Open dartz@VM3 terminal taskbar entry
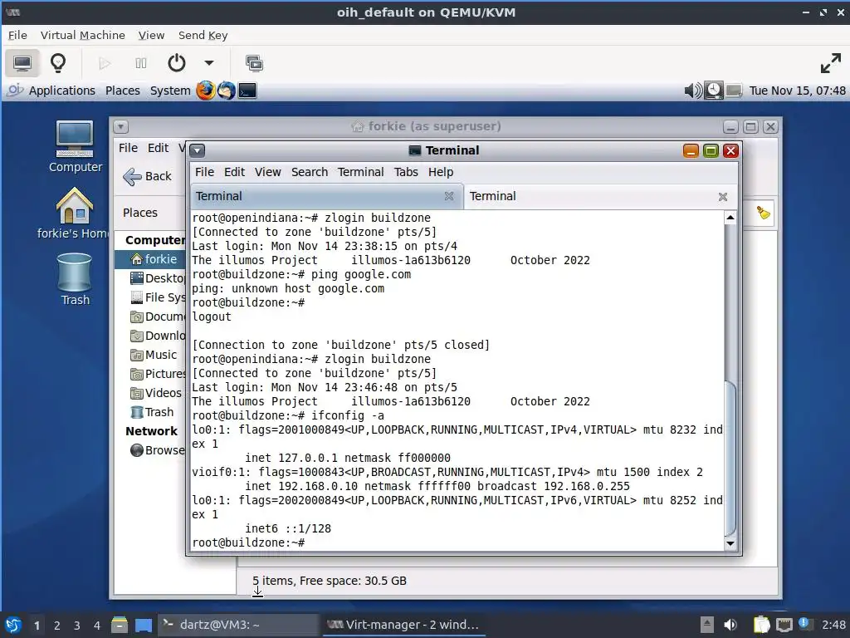 click(238, 625)
